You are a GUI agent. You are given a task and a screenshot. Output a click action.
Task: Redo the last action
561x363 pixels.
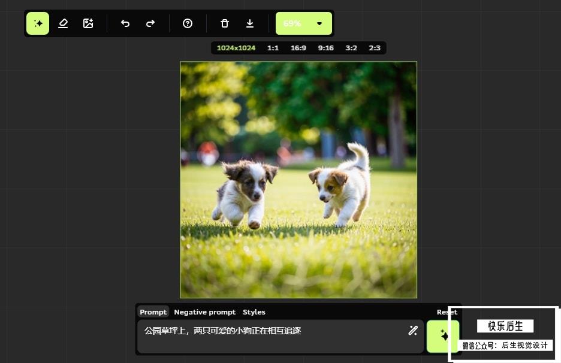[150, 23]
